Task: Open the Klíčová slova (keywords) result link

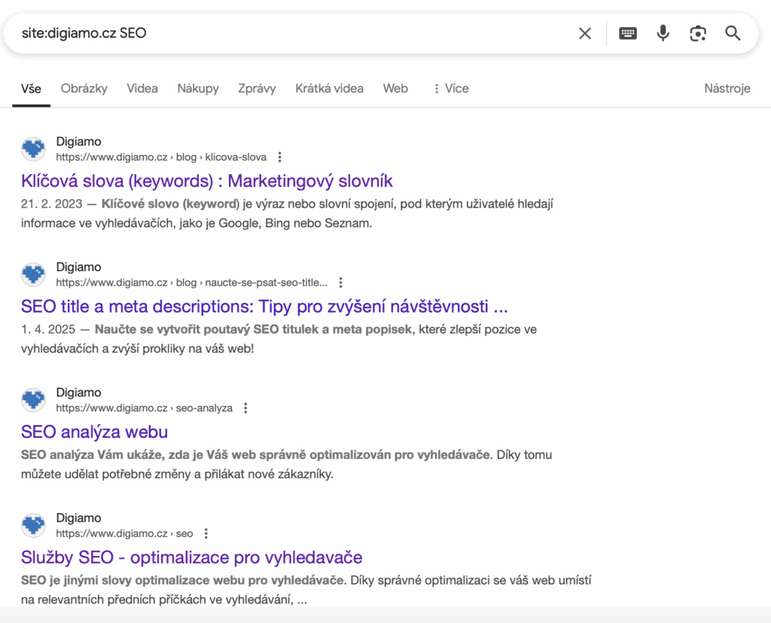Action: 206,181
